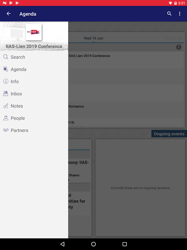The width and height of the screenshot is (187, 250).
Task: Switch to the Wed 19 Jun tab
Action: point(93,38)
